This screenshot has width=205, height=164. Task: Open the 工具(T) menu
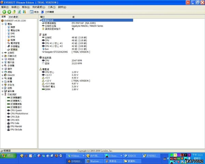[x=52, y=7]
